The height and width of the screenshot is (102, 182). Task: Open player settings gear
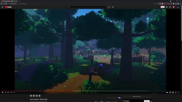(170, 92)
